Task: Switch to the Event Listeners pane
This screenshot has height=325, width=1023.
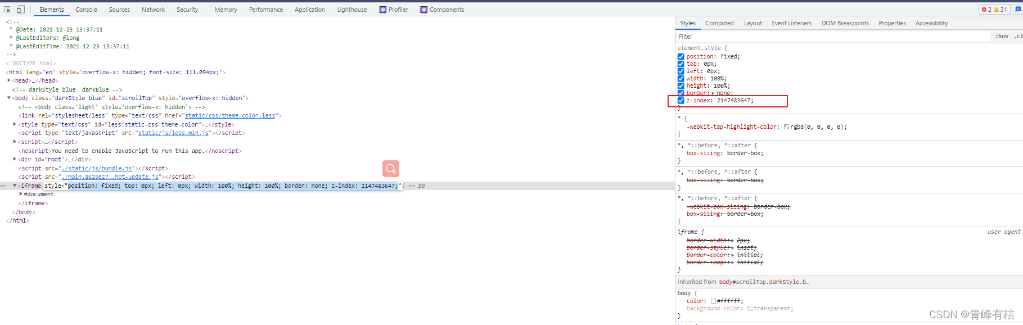Action: [x=791, y=23]
